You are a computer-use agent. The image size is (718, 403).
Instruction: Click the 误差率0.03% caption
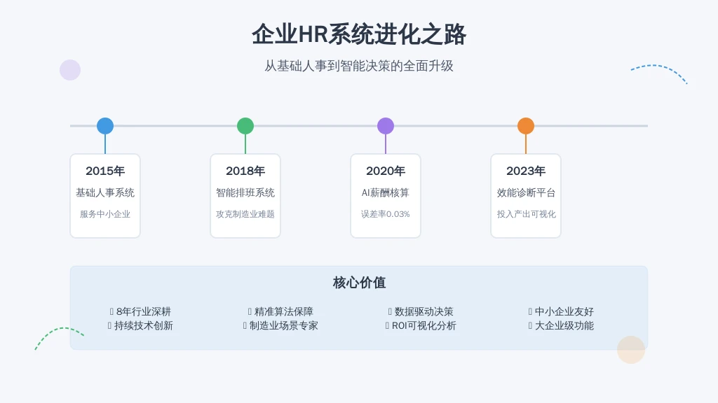click(386, 214)
